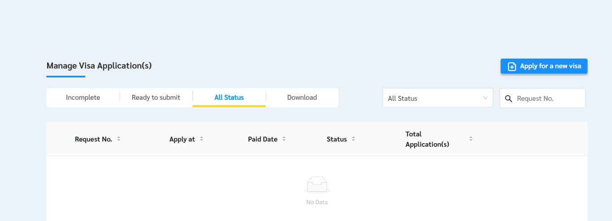Click the Paid Date column header label

tap(263, 139)
